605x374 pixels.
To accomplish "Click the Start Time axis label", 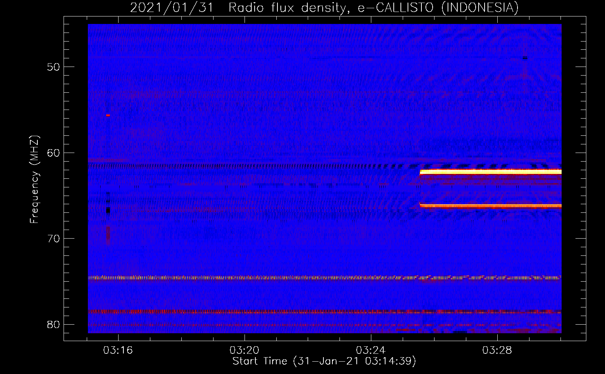I will tap(324, 361).
